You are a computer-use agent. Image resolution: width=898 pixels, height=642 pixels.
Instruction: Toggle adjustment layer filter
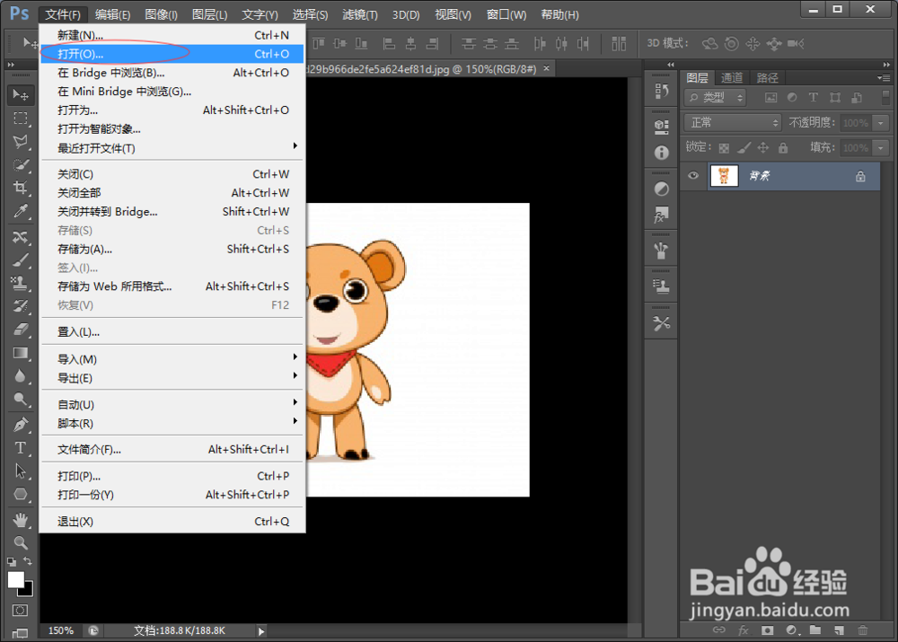(x=792, y=97)
